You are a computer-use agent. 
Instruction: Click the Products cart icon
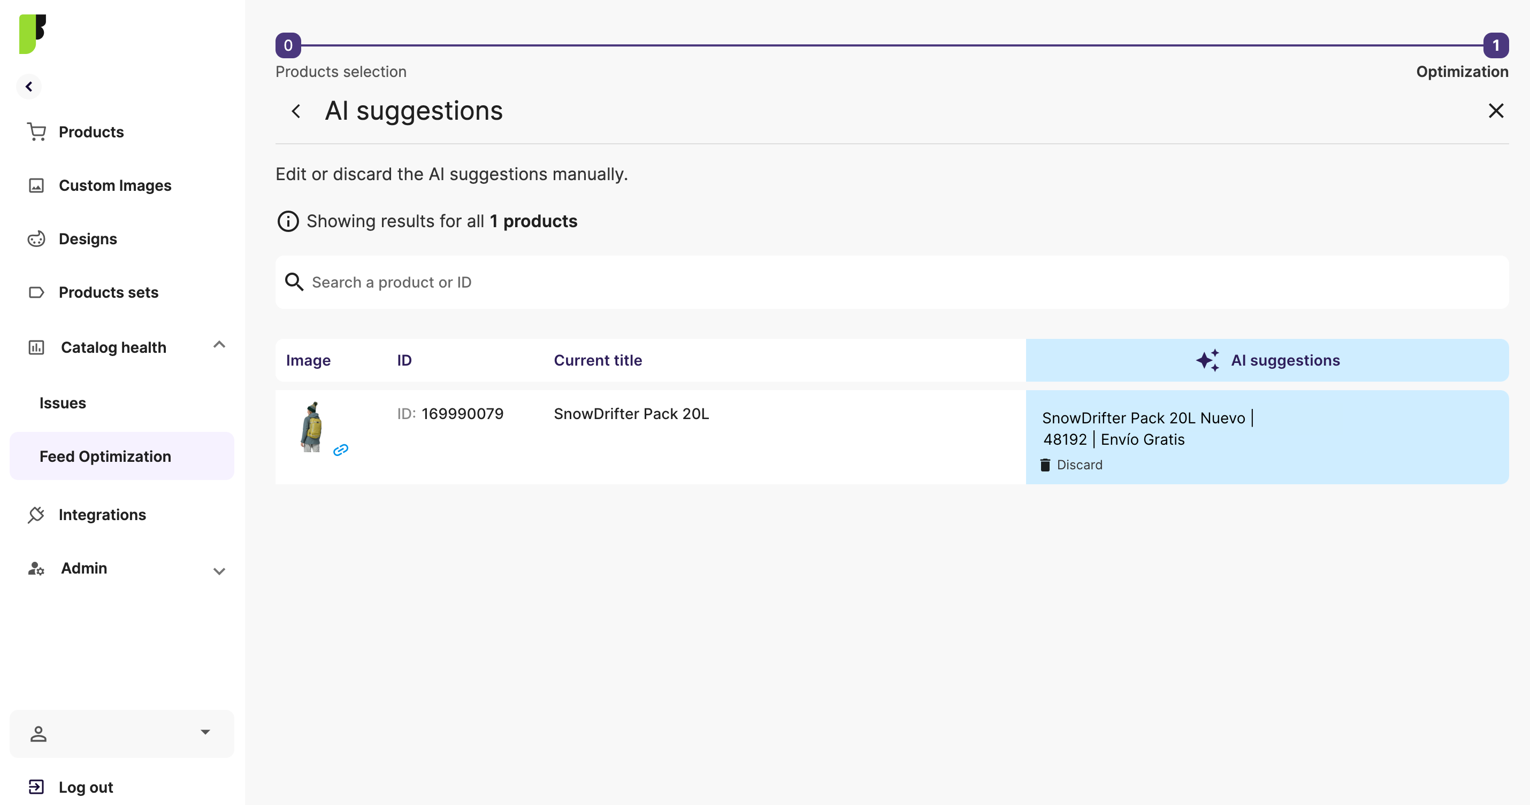[36, 132]
